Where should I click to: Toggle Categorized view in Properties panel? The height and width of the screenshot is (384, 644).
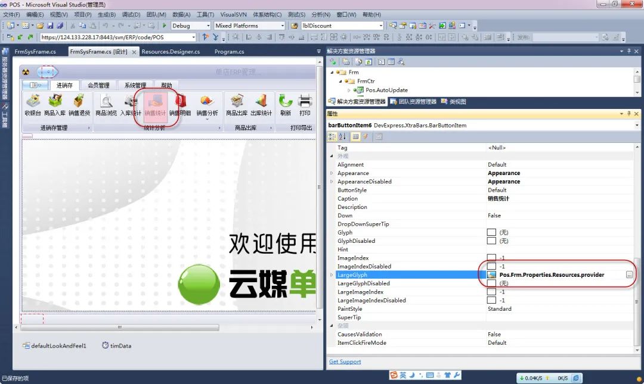333,136
